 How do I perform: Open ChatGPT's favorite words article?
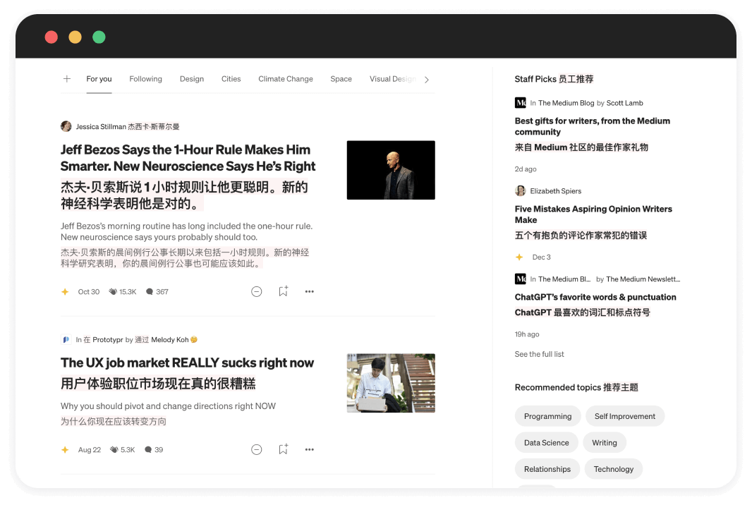tap(595, 297)
